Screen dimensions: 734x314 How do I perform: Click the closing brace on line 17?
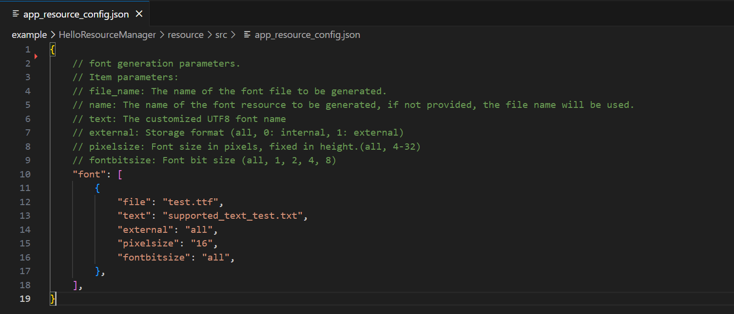(97, 271)
